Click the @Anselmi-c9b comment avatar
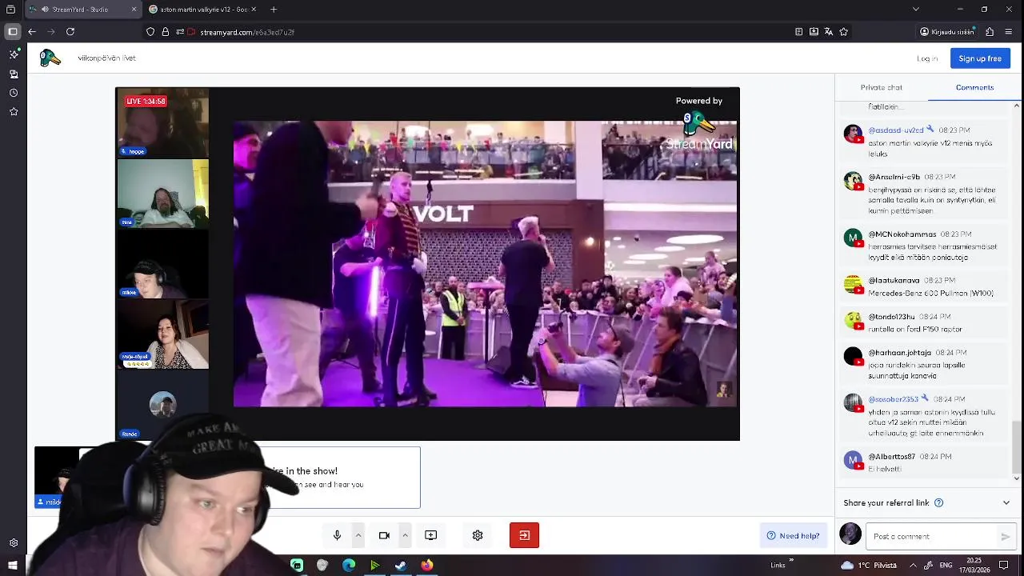 tap(853, 181)
